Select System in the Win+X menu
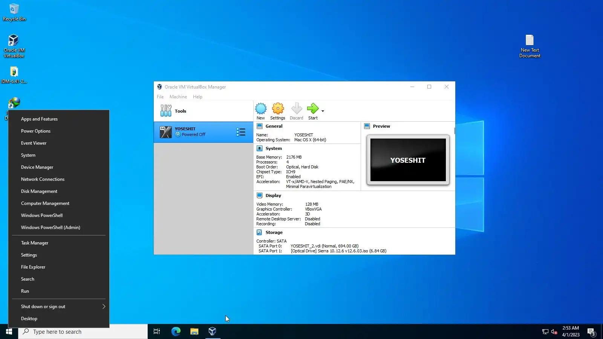The height and width of the screenshot is (339, 603). (59, 155)
